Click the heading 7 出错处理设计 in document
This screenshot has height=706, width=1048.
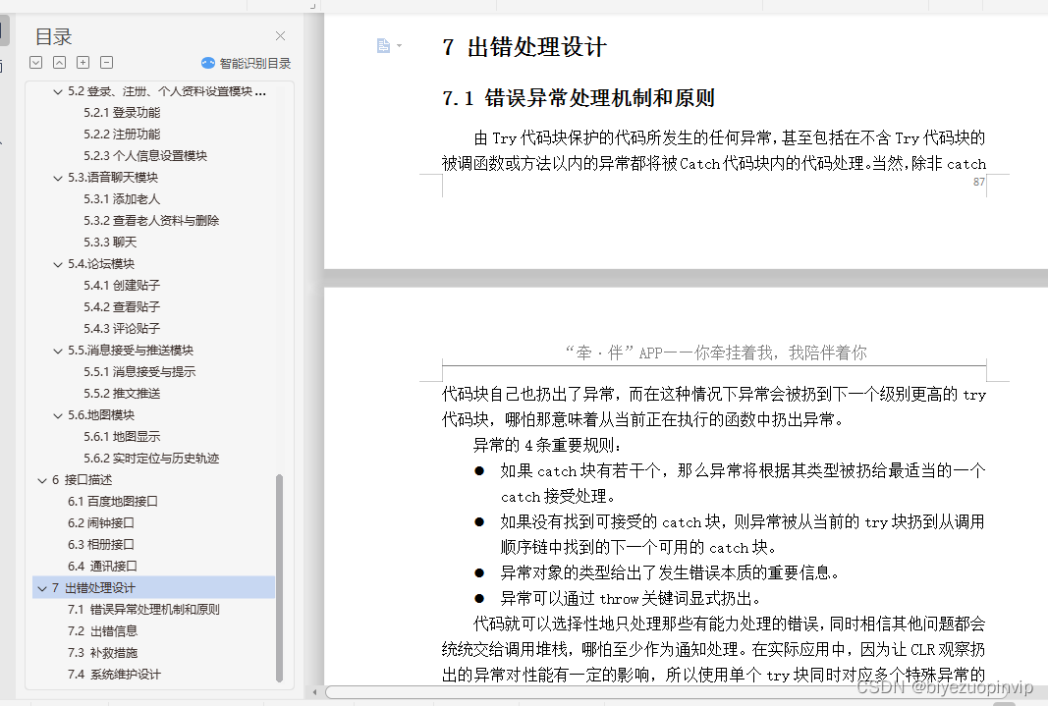coord(524,47)
